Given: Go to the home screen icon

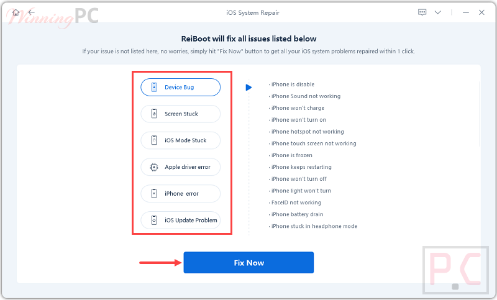Looking at the screenshot, I should click(x=16, y=12).
